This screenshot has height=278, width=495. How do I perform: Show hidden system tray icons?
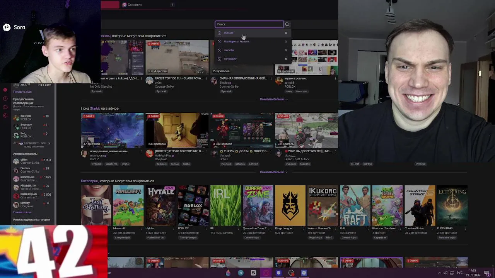pos(439,273)
